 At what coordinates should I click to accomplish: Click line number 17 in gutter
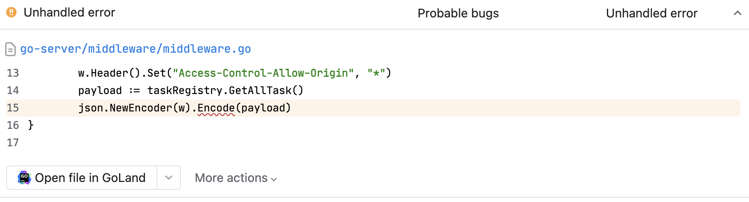[13, 142]
